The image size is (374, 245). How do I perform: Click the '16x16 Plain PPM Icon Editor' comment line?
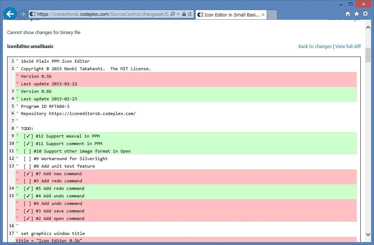click(x=186, y=61)
